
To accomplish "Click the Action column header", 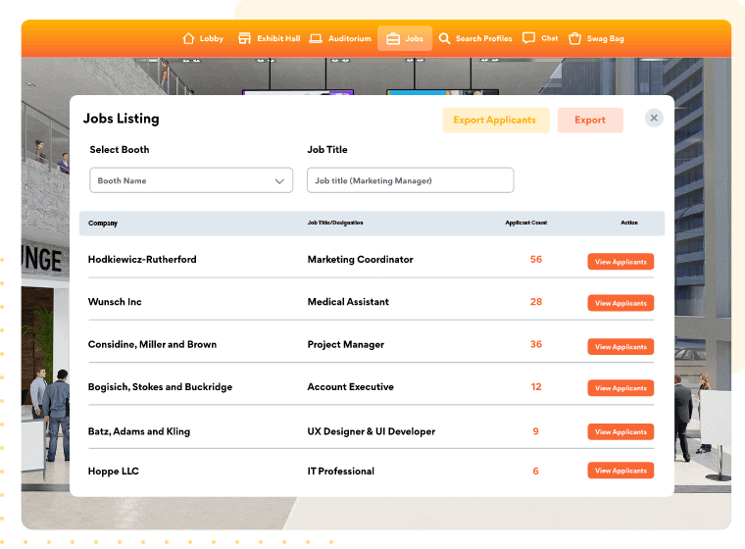I will click(629, 223).
